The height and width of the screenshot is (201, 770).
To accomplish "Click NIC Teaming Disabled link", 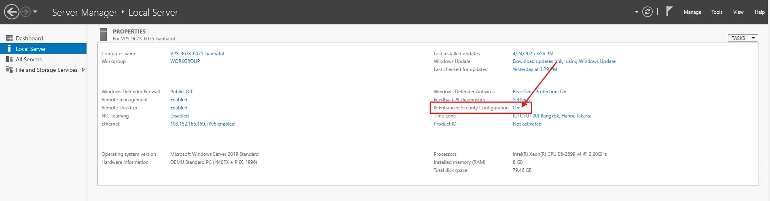I will point(180,116).
